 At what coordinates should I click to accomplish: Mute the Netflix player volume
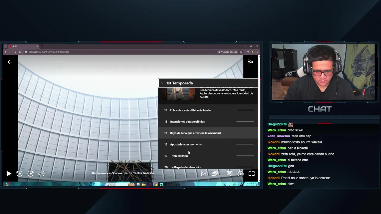(x=41, y=174)
